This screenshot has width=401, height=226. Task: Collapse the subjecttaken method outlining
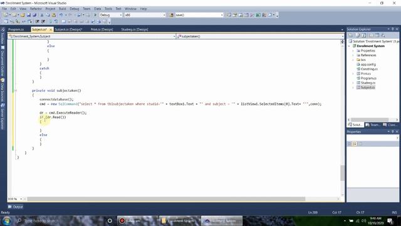point(16,90)
